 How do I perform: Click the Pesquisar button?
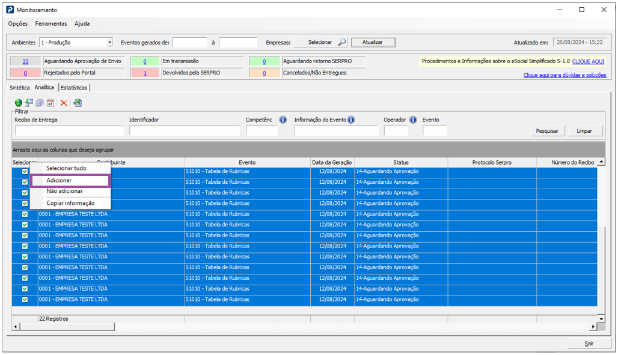coord(547,131)
